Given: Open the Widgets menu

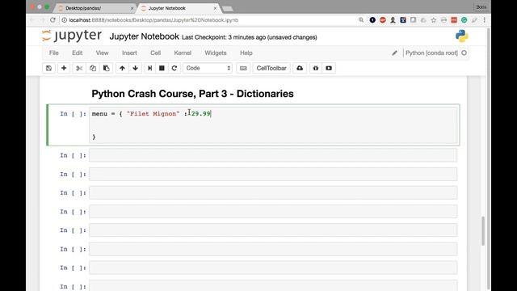Looking at the screenshot, I should coord(216,53).
